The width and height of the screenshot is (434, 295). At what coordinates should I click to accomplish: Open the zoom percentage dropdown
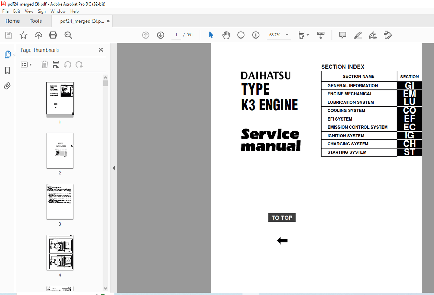pyautogui.click(x=287, y=35)
